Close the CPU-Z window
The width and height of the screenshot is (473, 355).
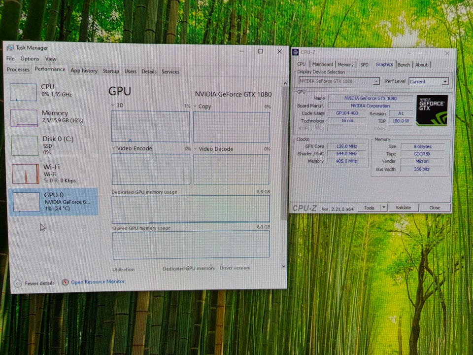pyautogui.click(x=447, y=53)
